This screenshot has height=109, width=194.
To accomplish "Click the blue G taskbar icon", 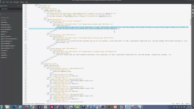I will [14, 107].
